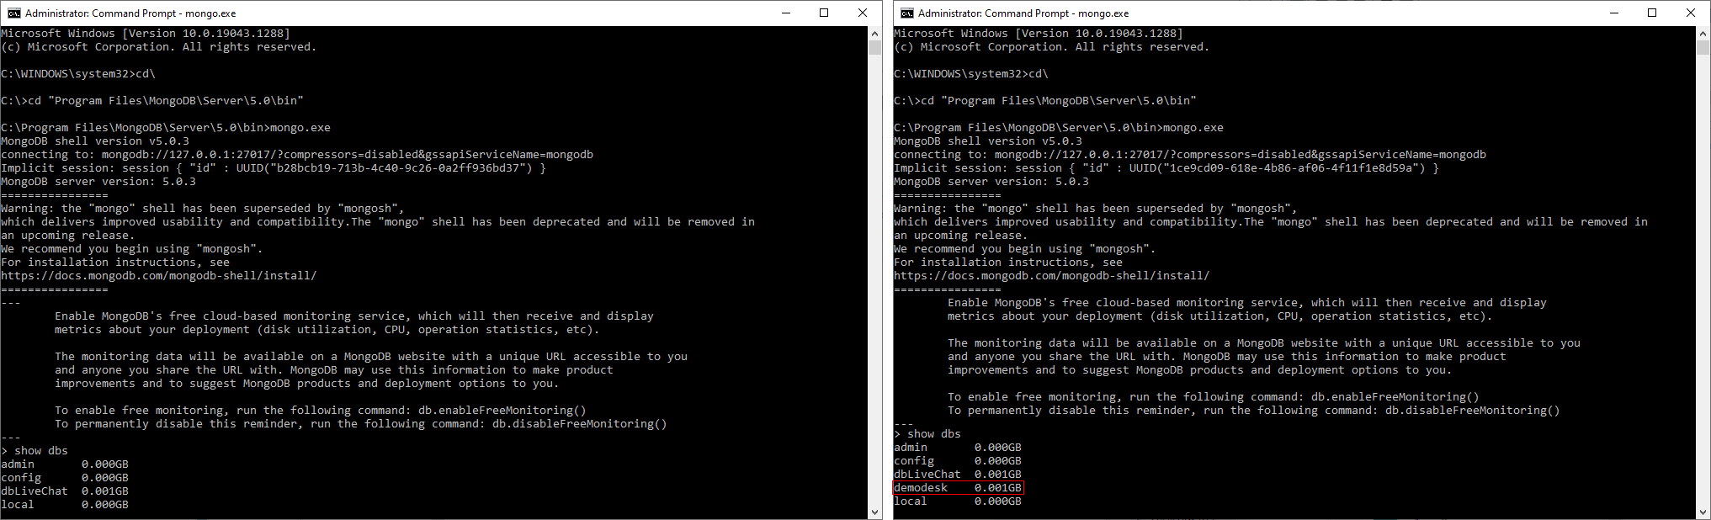Click 'config' database row in left window

pos(65,478)
